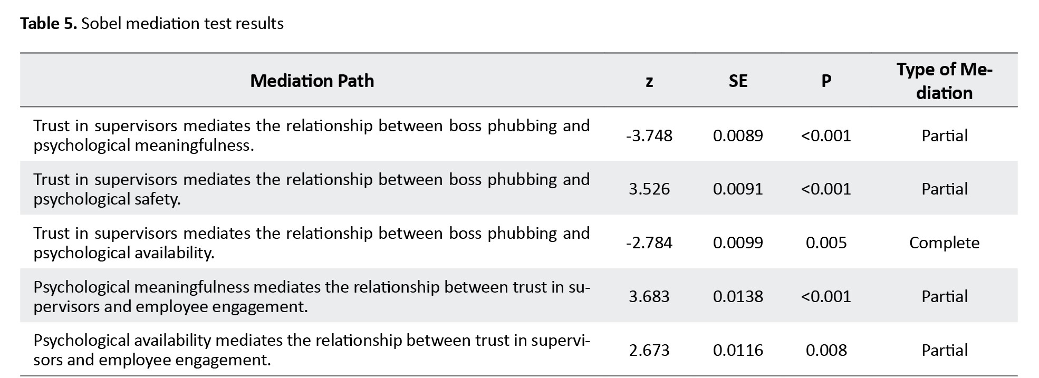This screenshot has width=1039, height=378.
Task: Click the SE value 0.0099
Action: (x=738, y=243)
